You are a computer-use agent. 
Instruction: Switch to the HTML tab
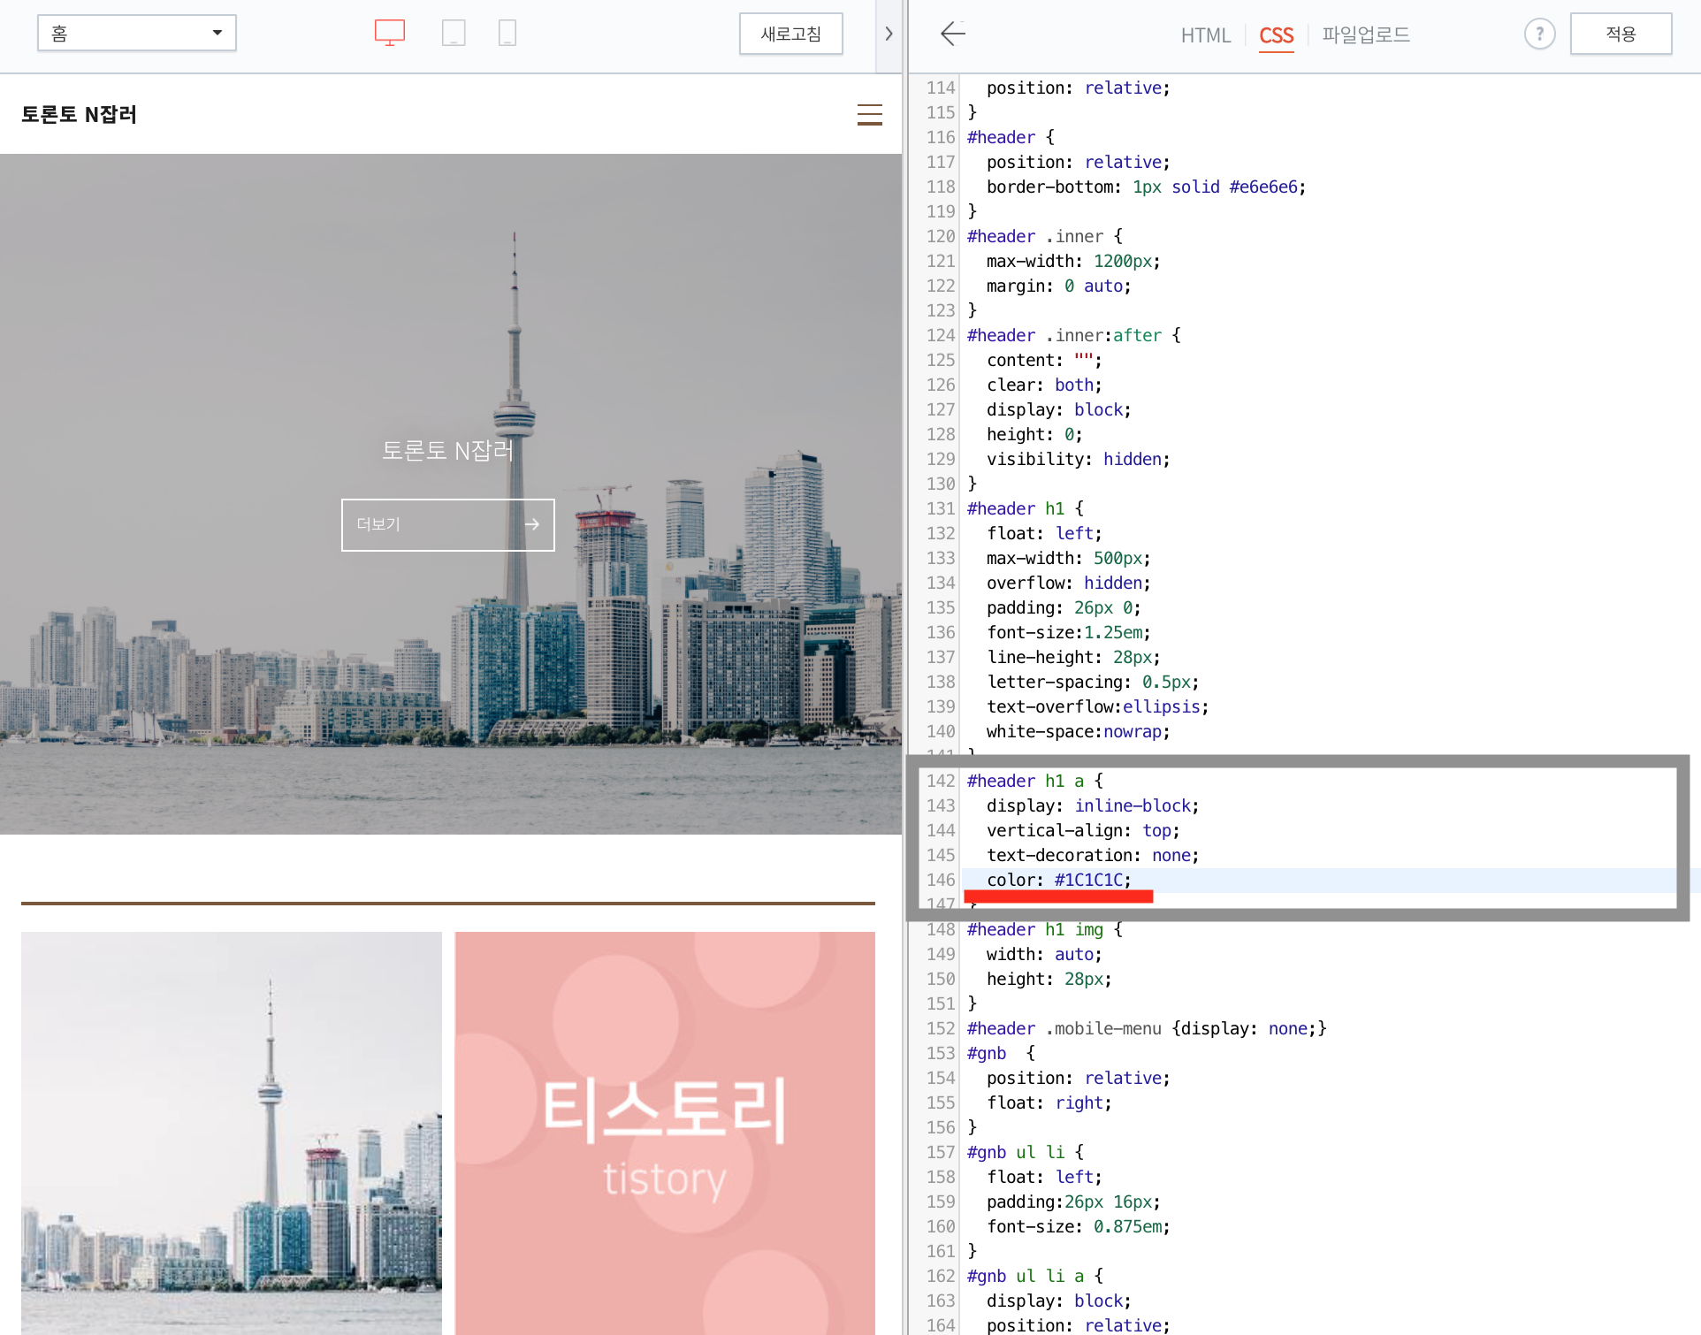pos(1205,35)
